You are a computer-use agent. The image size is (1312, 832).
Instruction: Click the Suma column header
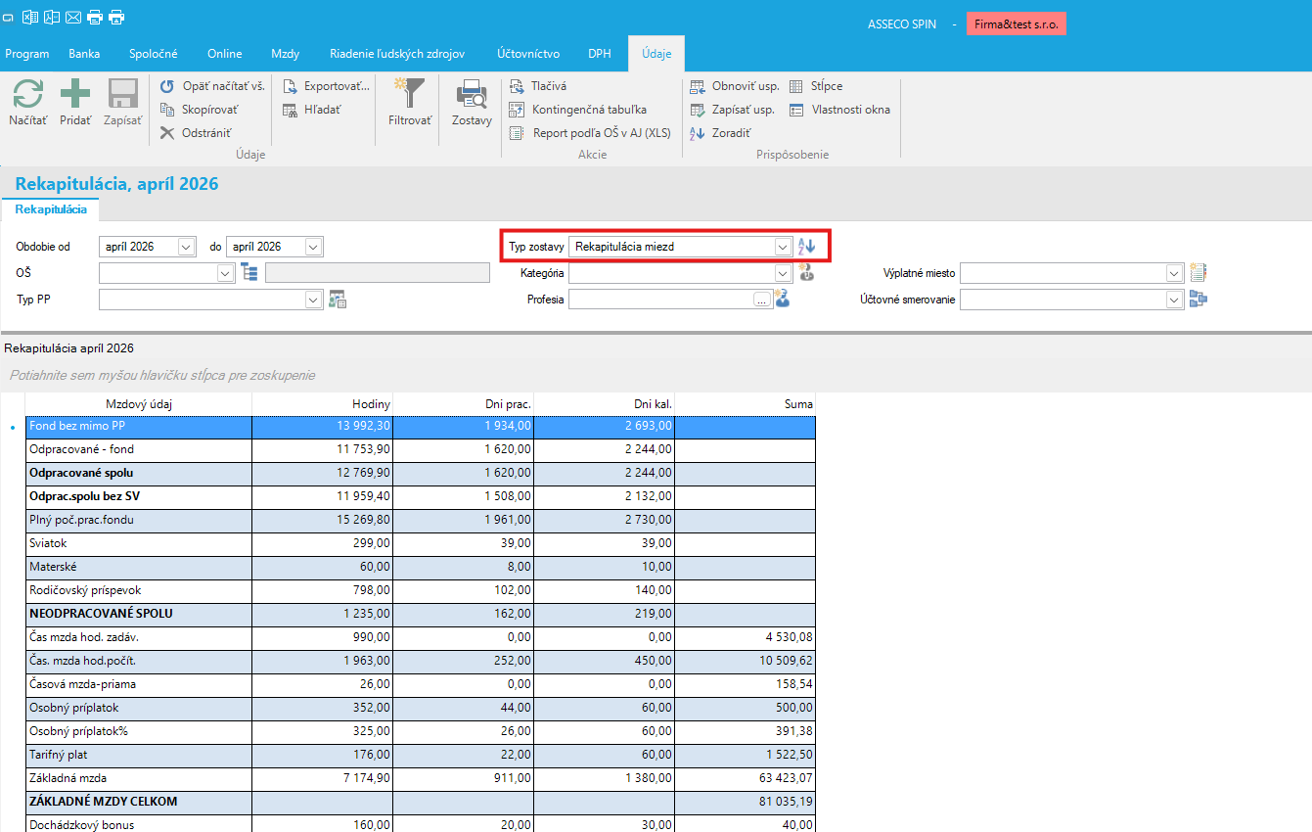(746, 404)
